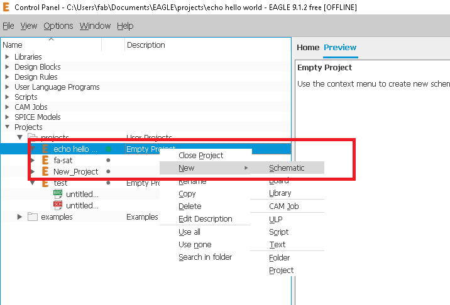The image size is (450, 305).
Task: Open the Window menu
Action: coord(95,26)
